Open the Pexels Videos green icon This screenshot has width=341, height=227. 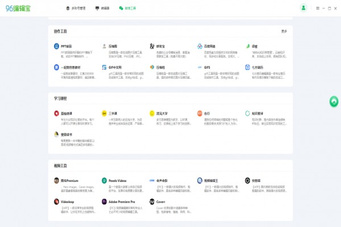[x=104, y=180]
